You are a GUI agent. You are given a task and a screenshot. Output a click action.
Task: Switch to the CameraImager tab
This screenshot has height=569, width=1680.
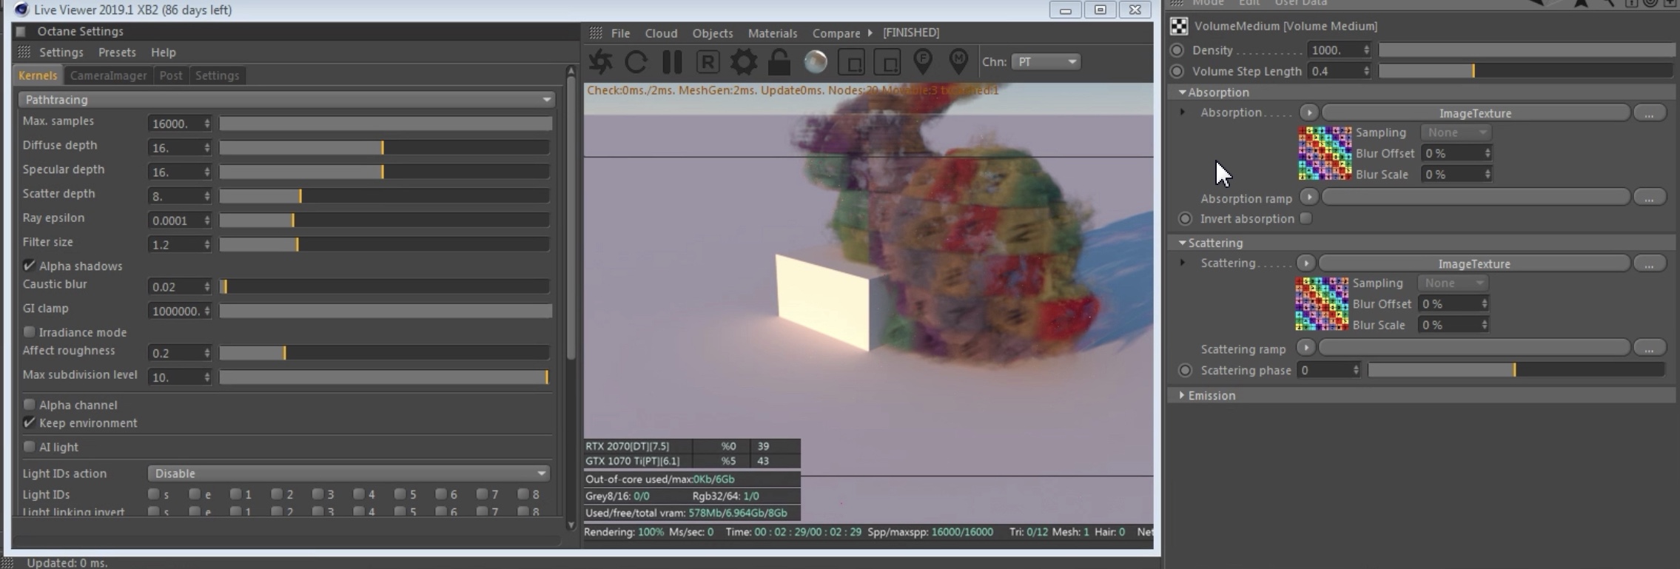(x=108, y=75)
